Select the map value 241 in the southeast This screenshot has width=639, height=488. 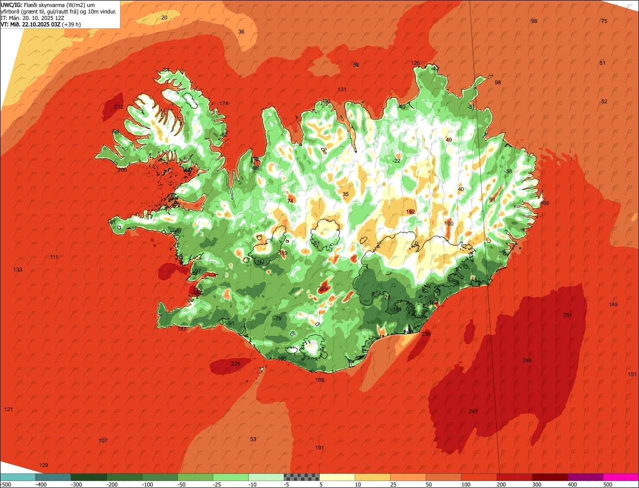(473, 411)
